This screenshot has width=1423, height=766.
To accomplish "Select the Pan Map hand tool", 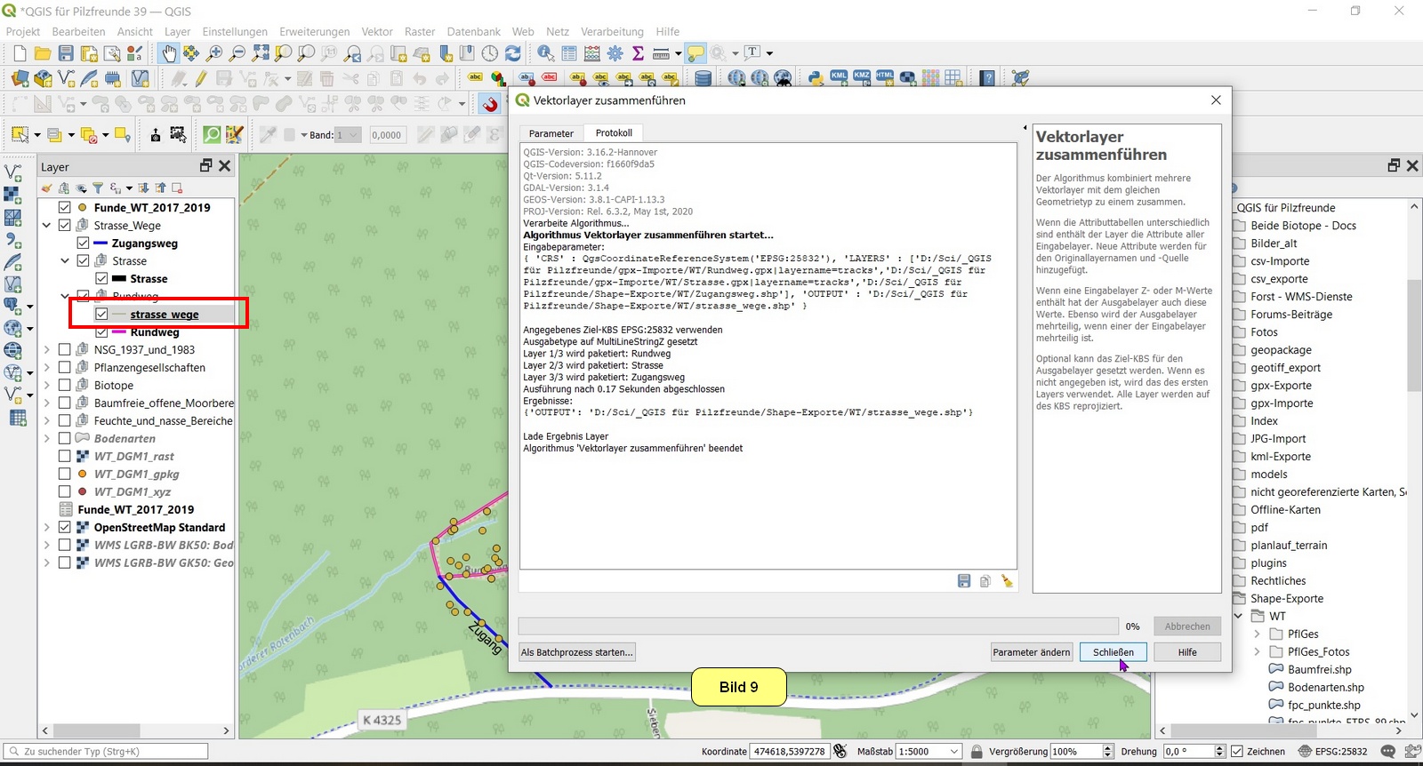I will pyautogui.click(x=169, y=54).
